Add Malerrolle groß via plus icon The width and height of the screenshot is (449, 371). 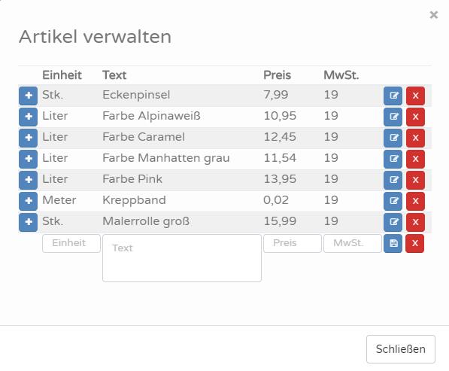point(28,222)
